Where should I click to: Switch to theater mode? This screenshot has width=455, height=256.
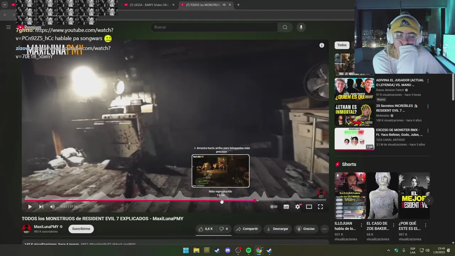(x=309, y=207)
